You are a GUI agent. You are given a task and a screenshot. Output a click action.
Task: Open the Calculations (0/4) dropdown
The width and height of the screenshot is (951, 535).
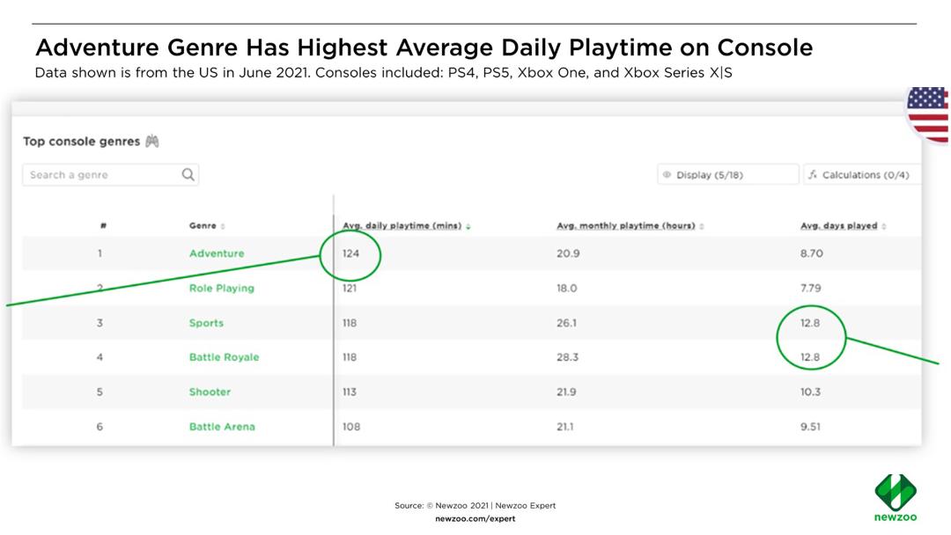862,174
